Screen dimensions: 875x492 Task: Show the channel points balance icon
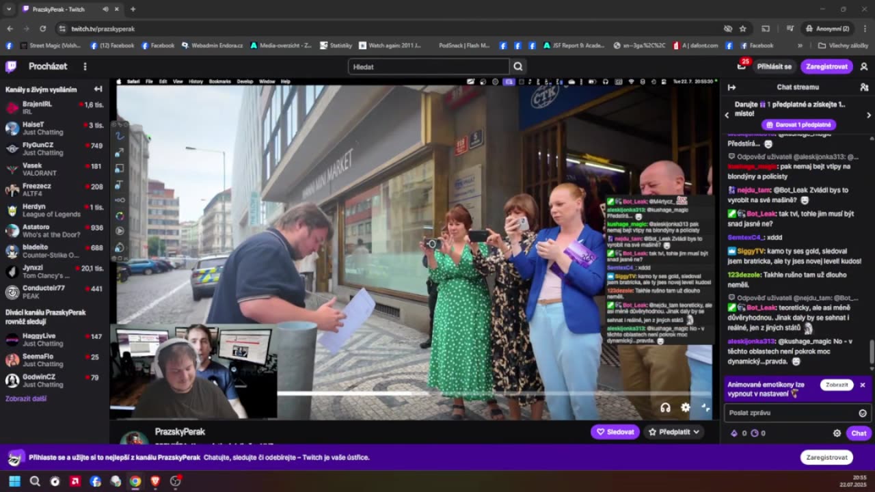(x=754, y=433)
